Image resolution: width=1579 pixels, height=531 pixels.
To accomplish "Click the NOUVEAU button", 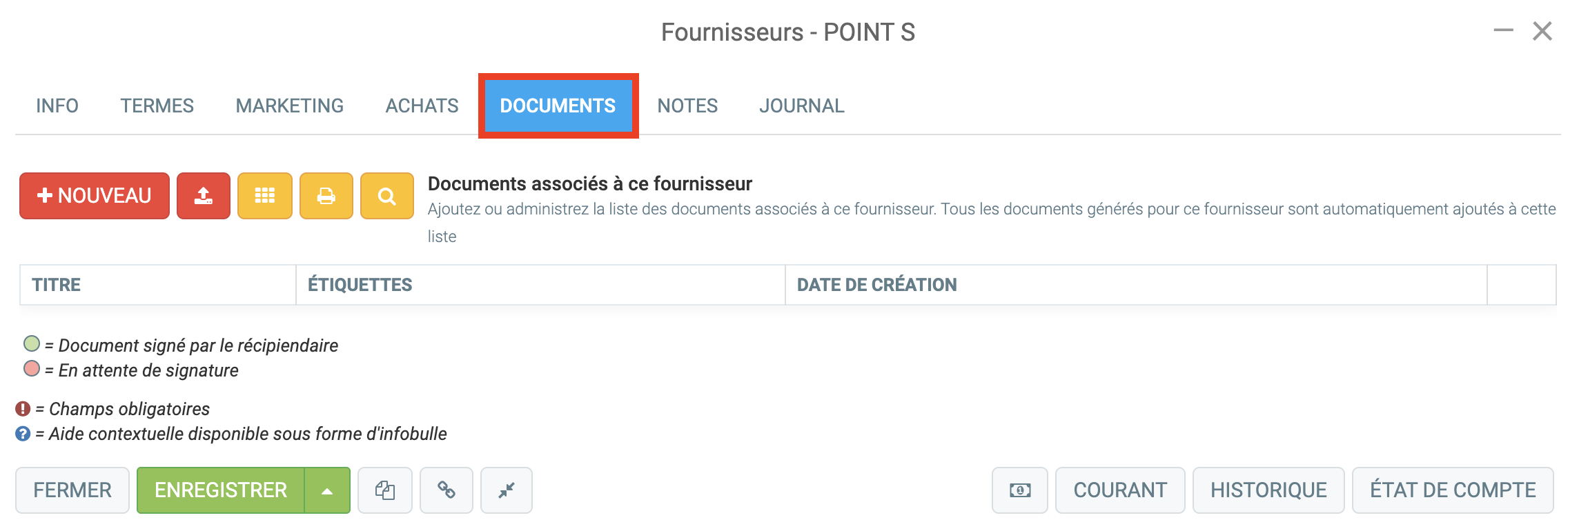I will pos(95,196).
